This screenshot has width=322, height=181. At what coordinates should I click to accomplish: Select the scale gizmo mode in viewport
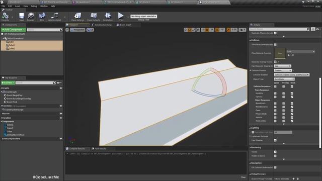[x=194, y=30]
